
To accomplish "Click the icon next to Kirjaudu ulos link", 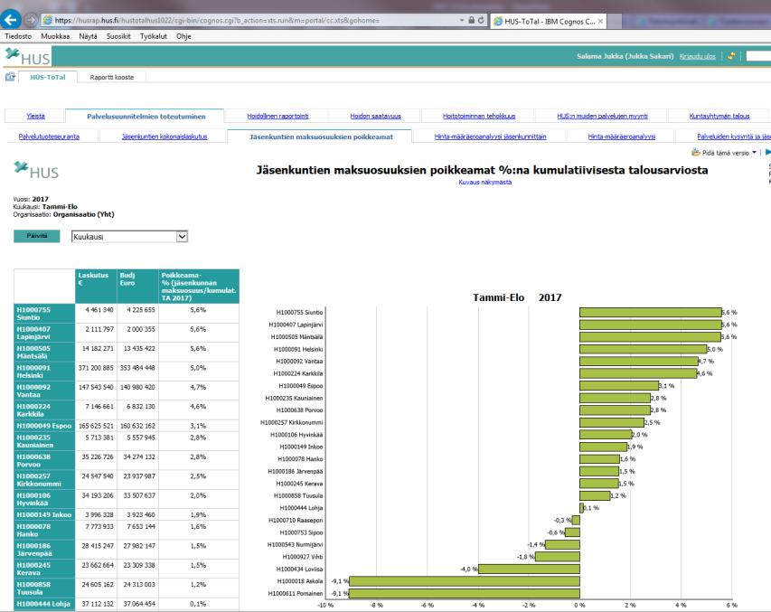I will tap(731, 56).
